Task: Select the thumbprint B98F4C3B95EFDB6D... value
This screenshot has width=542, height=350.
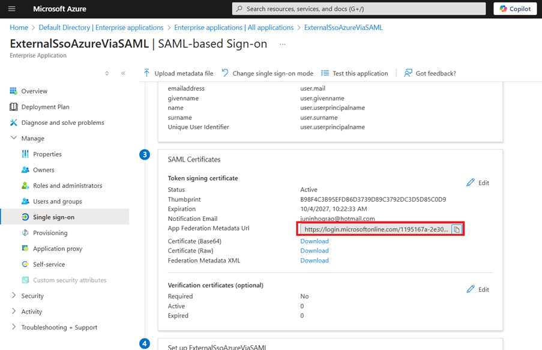Action: pos(373,199)
